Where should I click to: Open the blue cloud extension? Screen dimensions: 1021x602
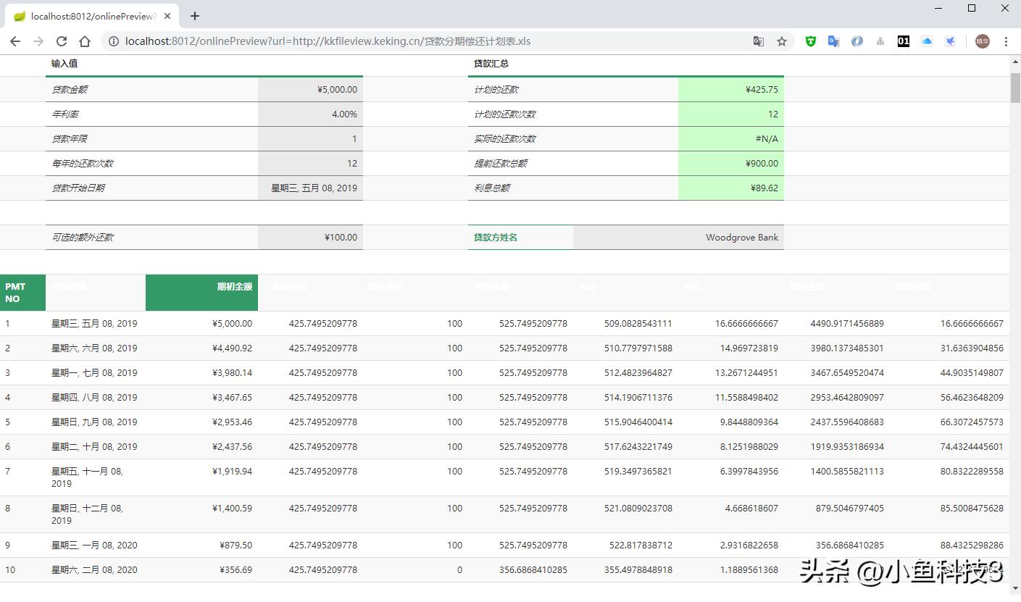pos(927,41)
